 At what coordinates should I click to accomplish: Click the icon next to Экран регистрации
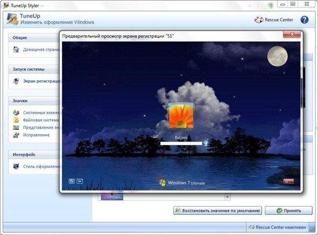tap(16, 81)
